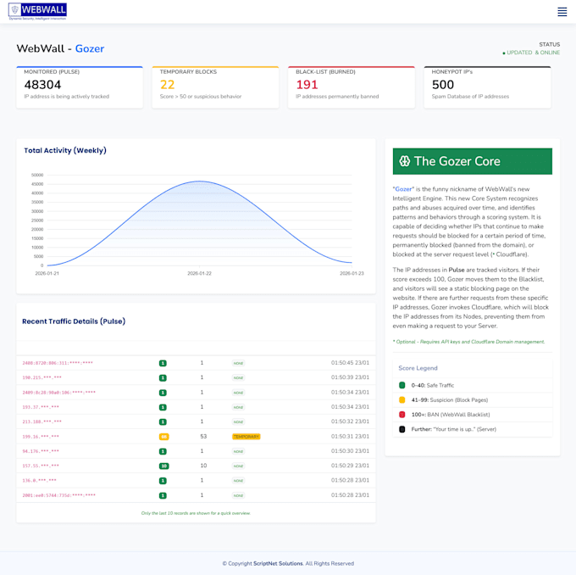The width and height of the screenshot is (576, 575).
Task: Click the 2026-01-22 chart axis label
Action: (199, 273)
